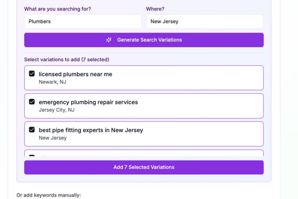Click the What are you searching for label
This screenshot has height=199, width=298.
pos(57,9)
